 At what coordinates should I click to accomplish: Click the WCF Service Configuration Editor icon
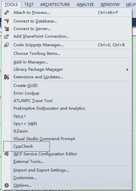click(7, 154)
